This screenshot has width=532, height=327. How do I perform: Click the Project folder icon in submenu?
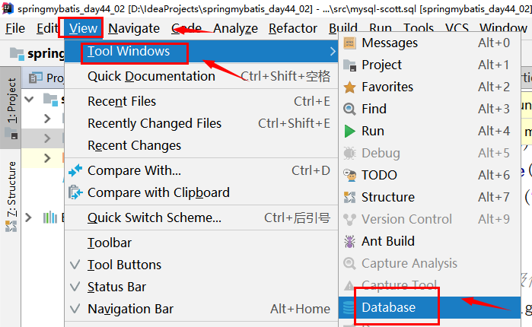pyautogui.click(x=349, y=65)
